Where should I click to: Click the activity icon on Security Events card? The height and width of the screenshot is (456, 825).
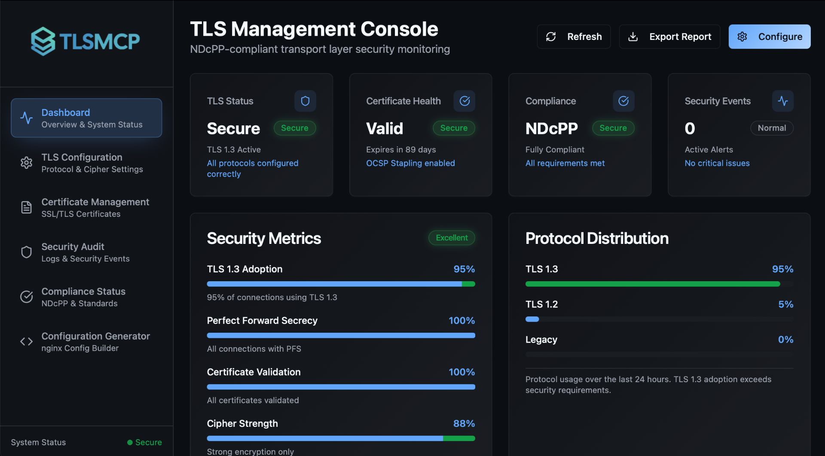(x=783, y=101)
